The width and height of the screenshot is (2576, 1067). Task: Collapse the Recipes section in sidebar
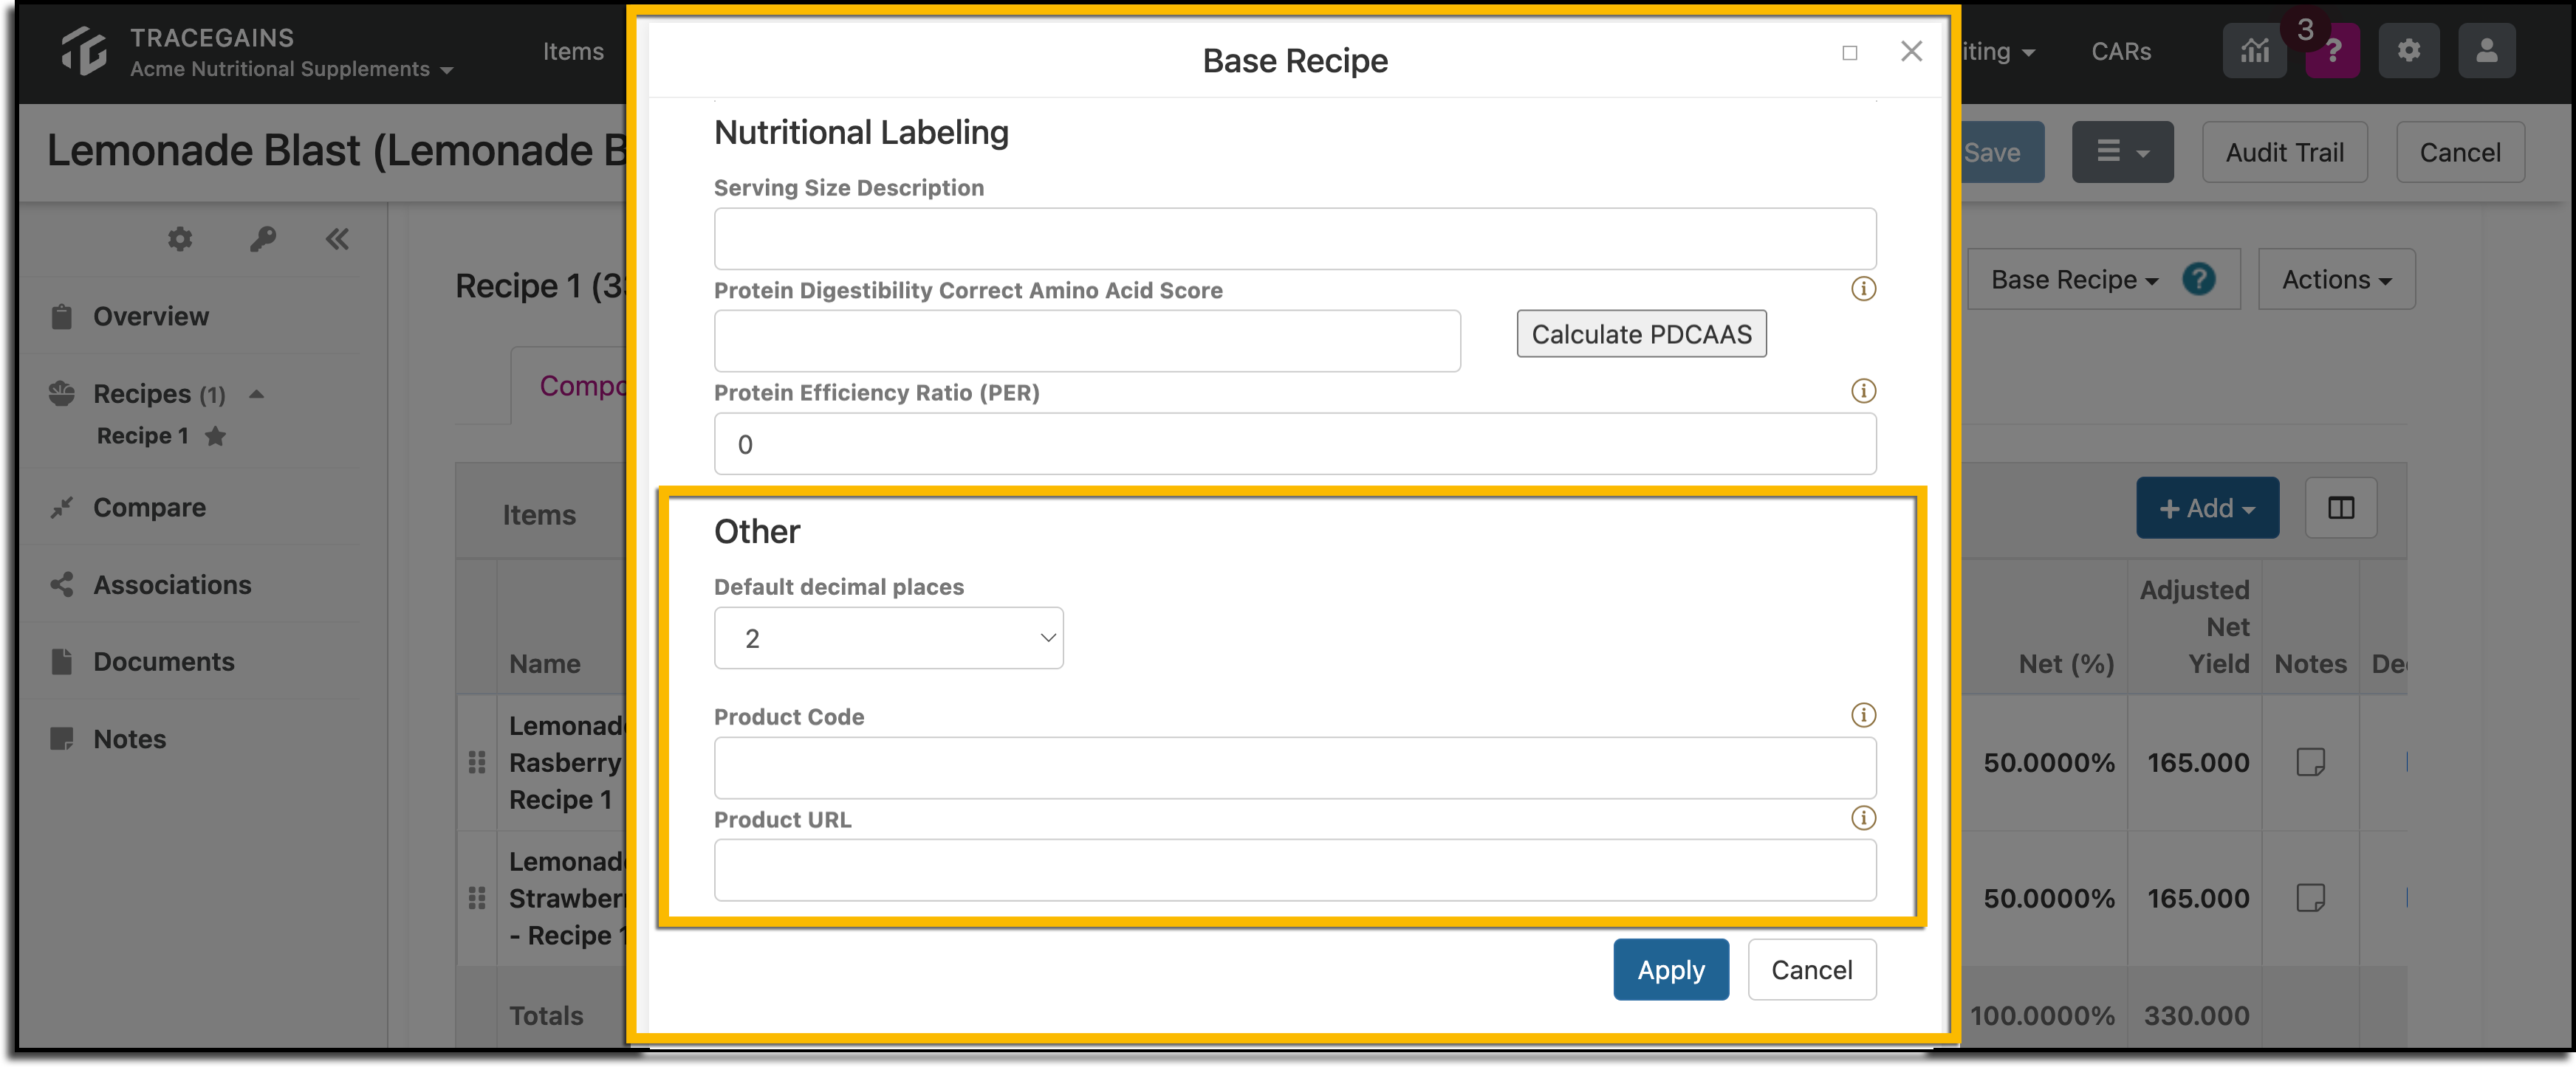257,393
